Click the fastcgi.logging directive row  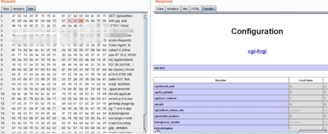point(221,128)
